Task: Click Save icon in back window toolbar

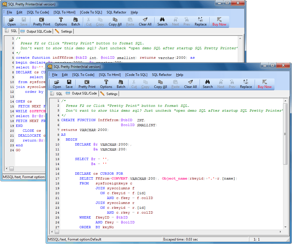Action: [x=24, y=21]
